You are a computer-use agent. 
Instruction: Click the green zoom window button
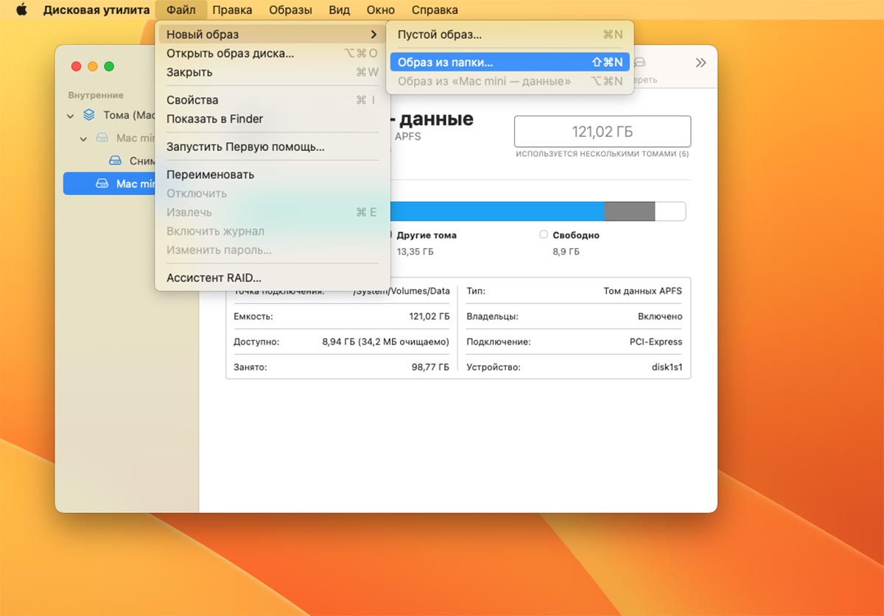109,66
